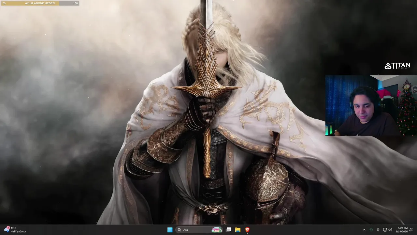Launch File Explorer from taskbar

coord(238,230)
